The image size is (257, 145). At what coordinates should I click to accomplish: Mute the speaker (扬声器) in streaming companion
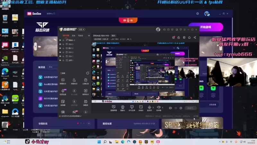coord(158,108)
